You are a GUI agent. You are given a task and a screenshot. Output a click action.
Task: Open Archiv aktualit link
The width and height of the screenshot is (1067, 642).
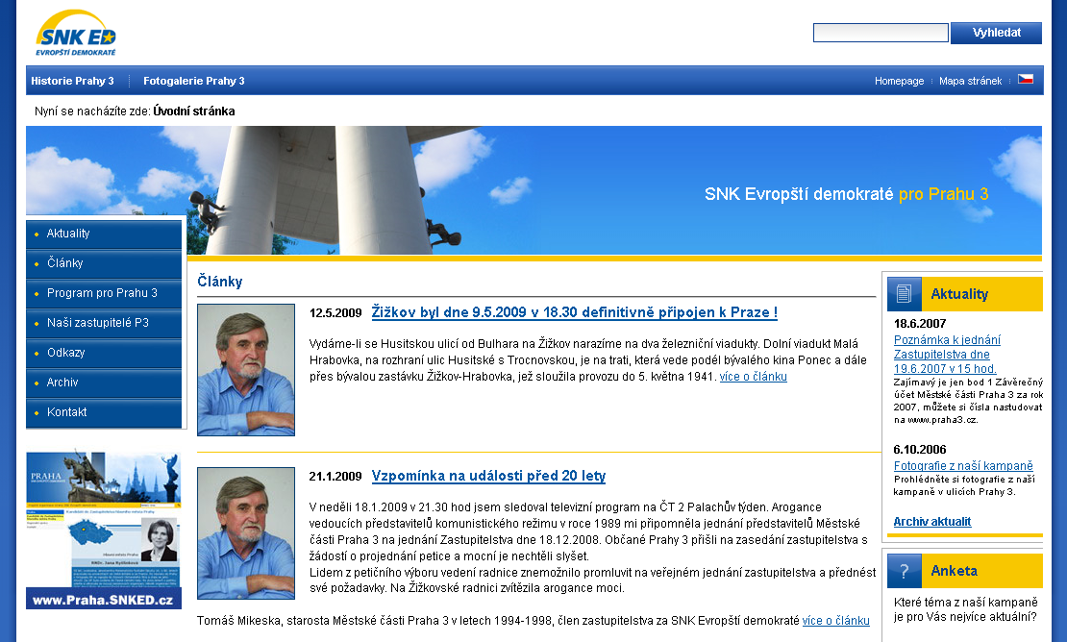coord(932,522)
